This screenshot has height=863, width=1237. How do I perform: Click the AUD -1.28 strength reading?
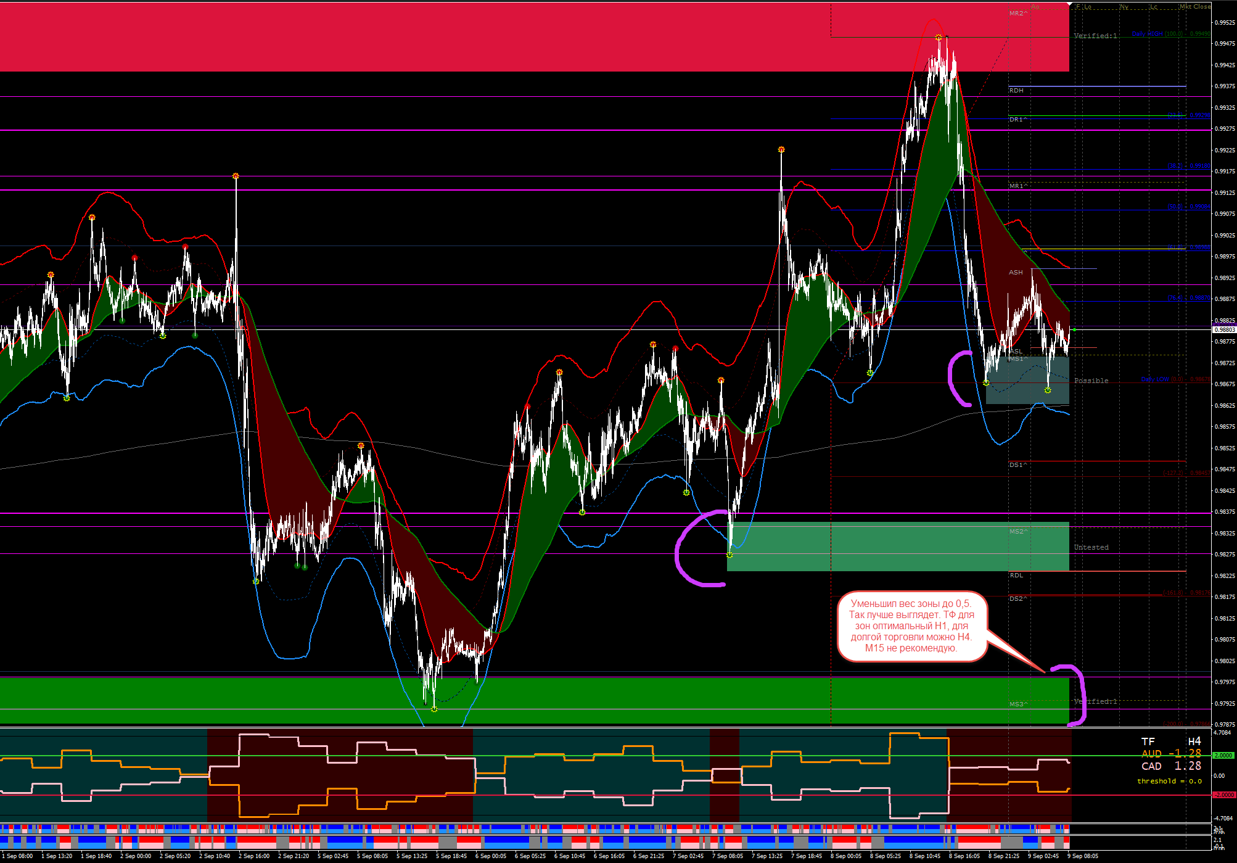tap(1172, 754)
